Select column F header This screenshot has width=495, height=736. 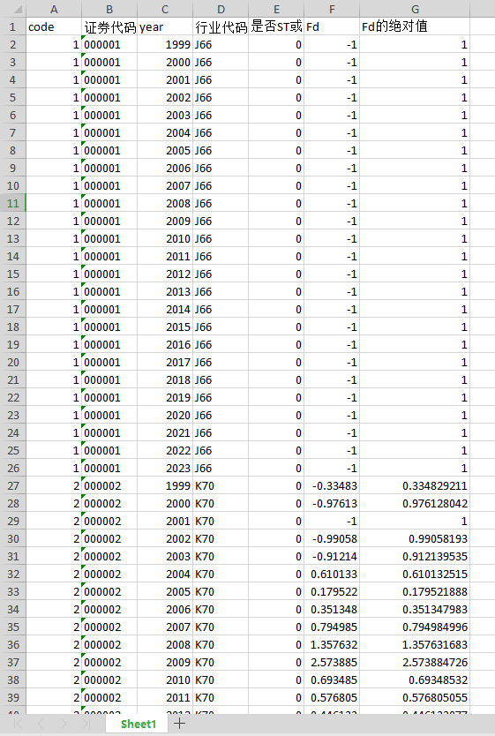pos(332,9)
